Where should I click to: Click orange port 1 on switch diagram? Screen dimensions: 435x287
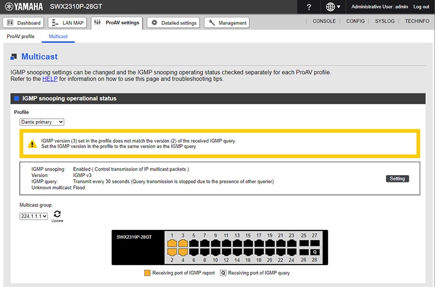click(172, 243)
